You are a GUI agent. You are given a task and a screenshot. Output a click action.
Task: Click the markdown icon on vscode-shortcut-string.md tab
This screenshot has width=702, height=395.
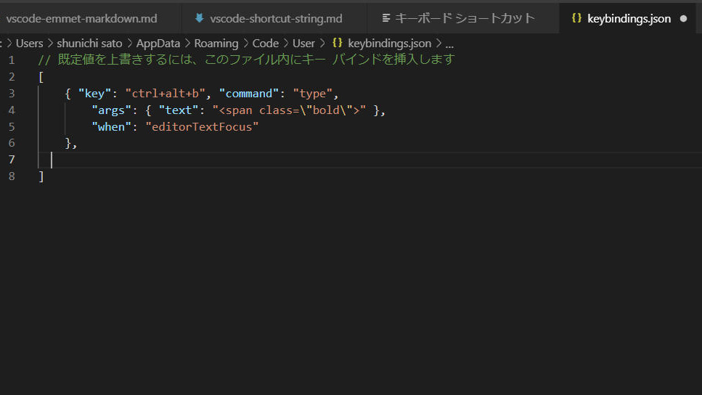coord(199,18)
